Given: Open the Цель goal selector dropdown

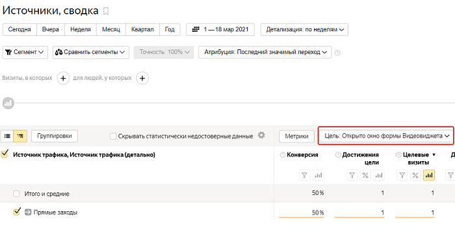Looking at the screenshot, I should coord(386,136).
